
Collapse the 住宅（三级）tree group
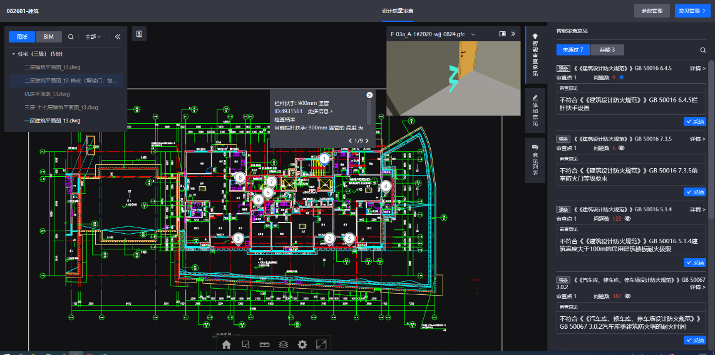(x=14, y=54)
